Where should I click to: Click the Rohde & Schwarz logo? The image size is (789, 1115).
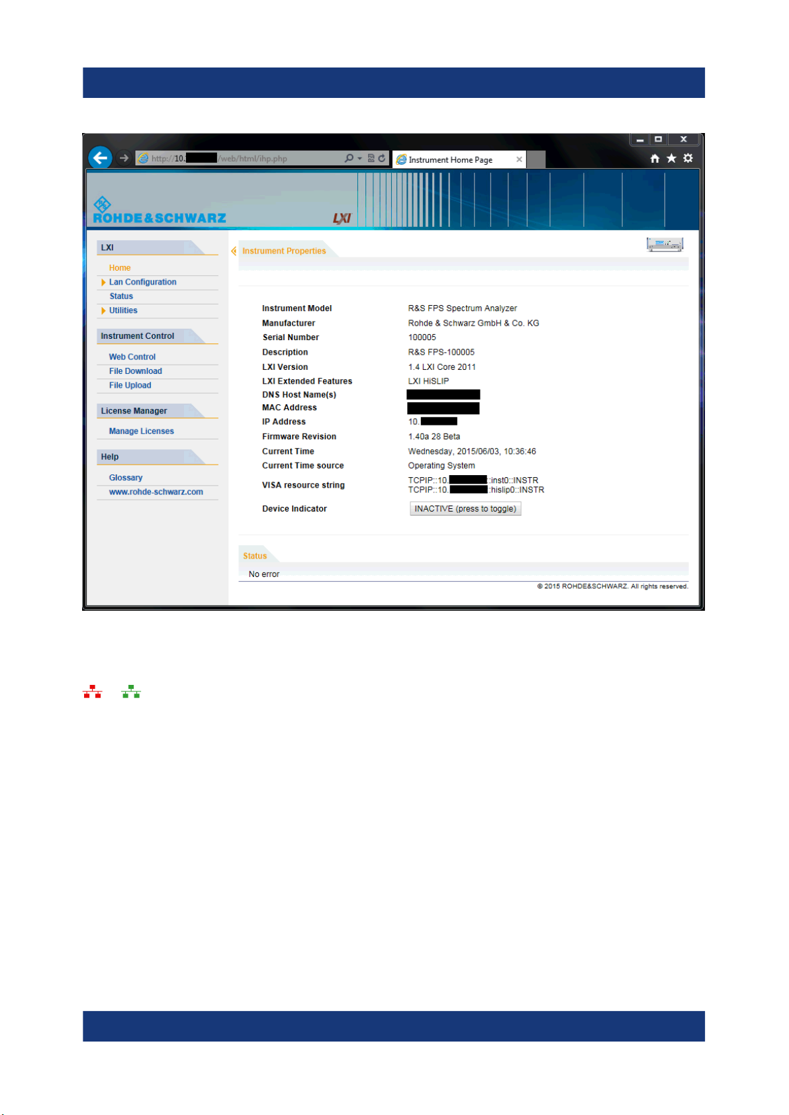(159, 211)
